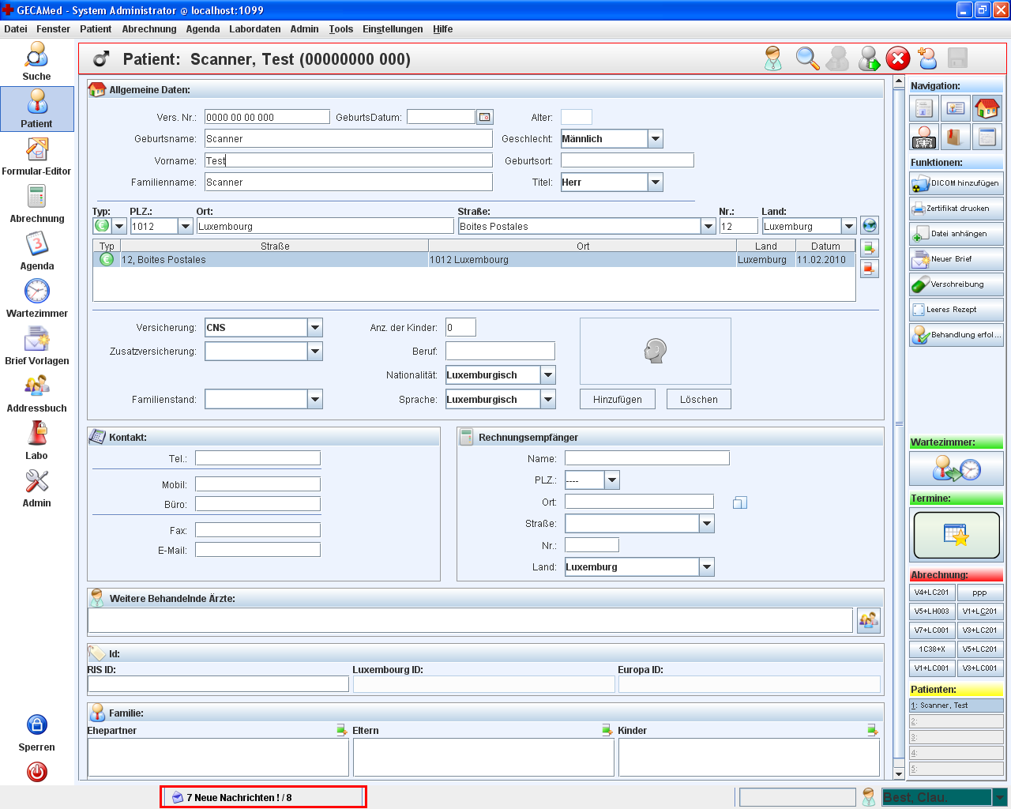1011x809 pixels.
Task: Click the Addressbuch sidebar icon
Action: tap(36, 386)
